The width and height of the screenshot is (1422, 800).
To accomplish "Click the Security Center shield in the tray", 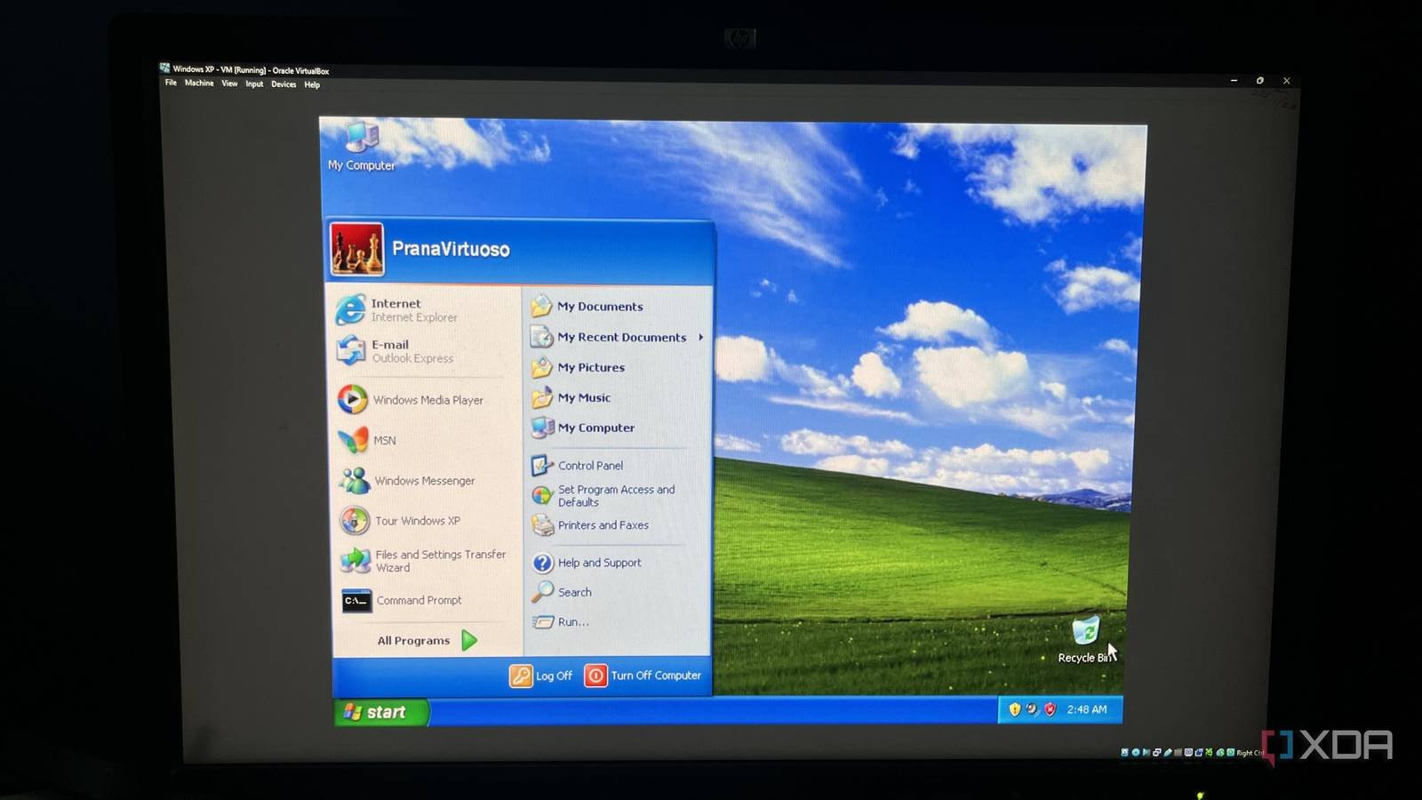I will (x=1049, y=709).
